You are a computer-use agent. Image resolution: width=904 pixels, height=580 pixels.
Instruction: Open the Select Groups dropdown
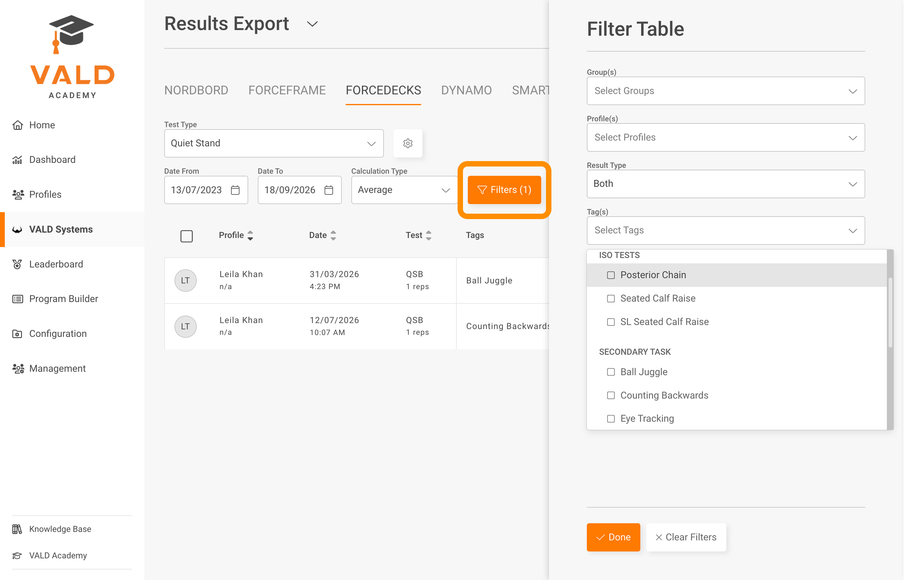click(726, 91)
